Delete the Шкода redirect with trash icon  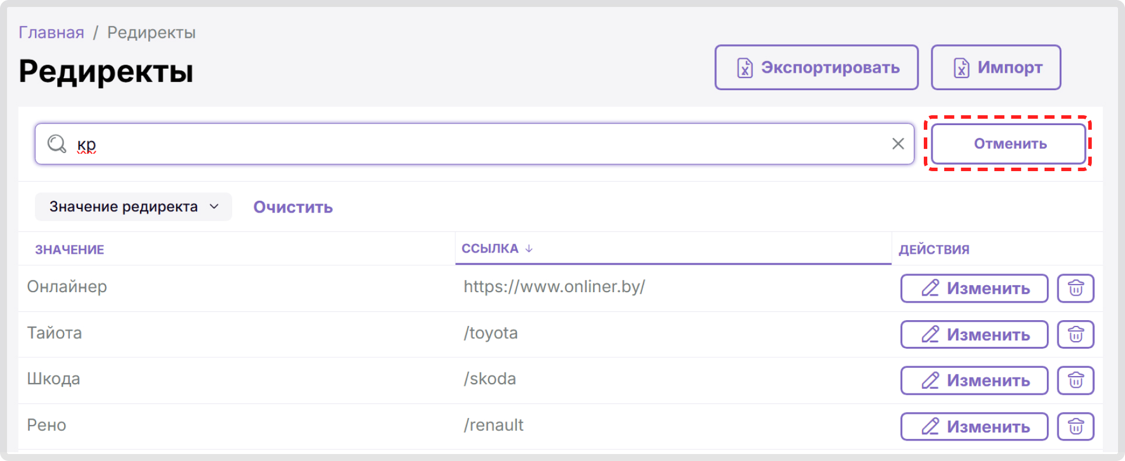click(1075, 380)
